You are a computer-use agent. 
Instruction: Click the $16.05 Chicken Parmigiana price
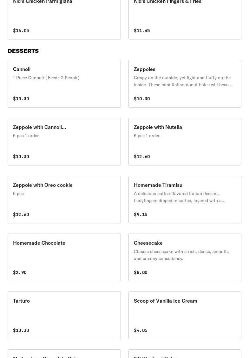point(21,31)
